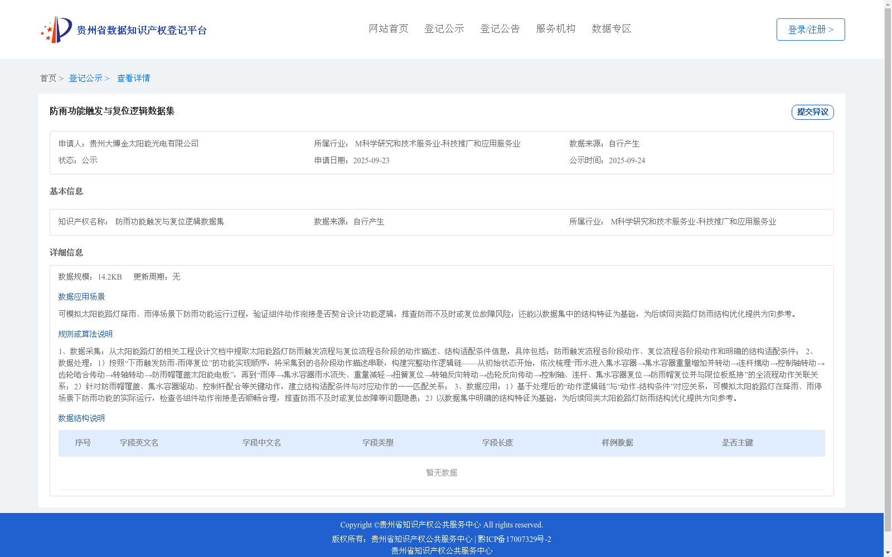The height and width of the screenshot is (557, 892).
Task: Click the 状态：公示 field
Action: click(x=78, y=160)
